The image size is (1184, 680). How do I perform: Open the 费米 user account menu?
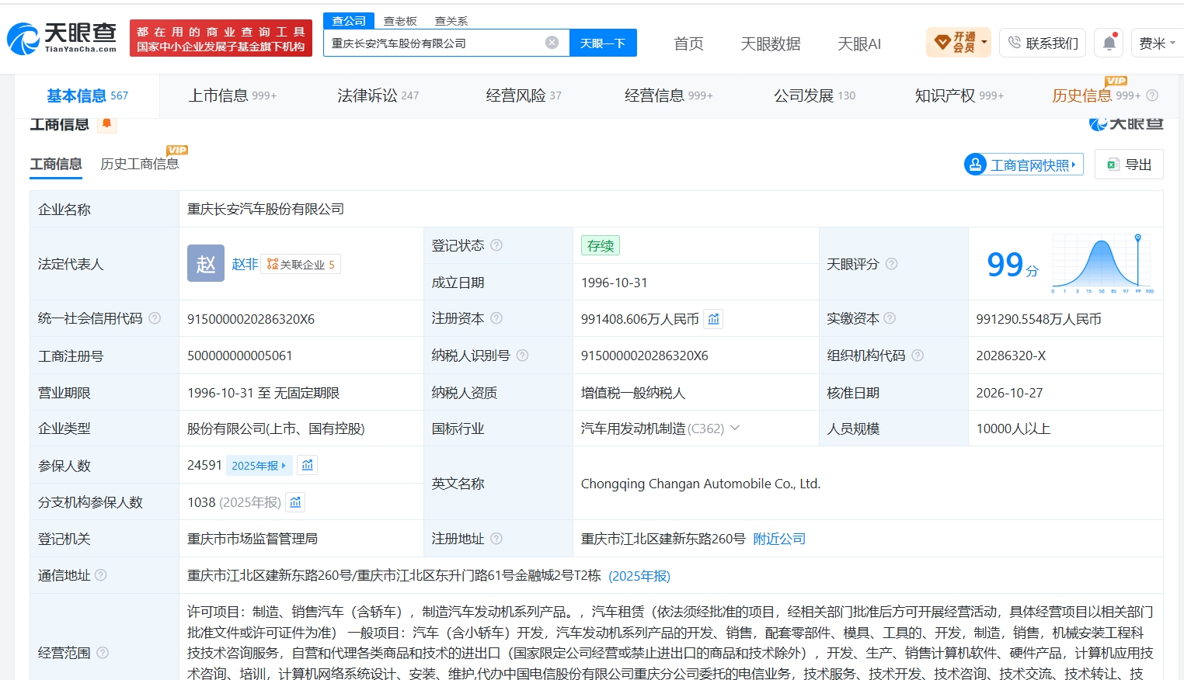click(x=1157, y=43)
